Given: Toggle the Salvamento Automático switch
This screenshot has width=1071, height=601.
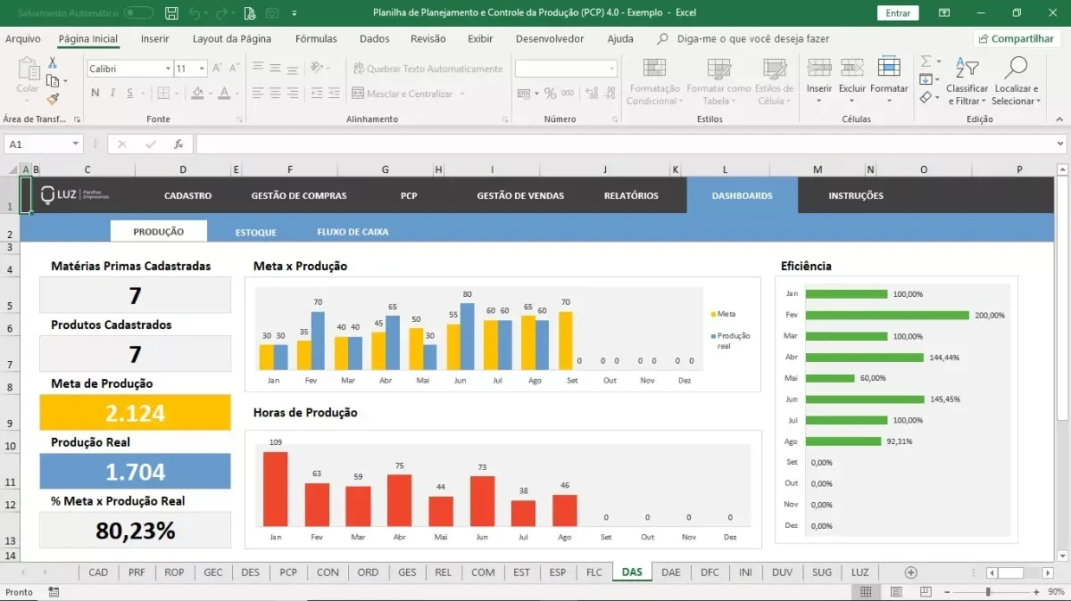Looking at the screenshot, I should [138, 12].
